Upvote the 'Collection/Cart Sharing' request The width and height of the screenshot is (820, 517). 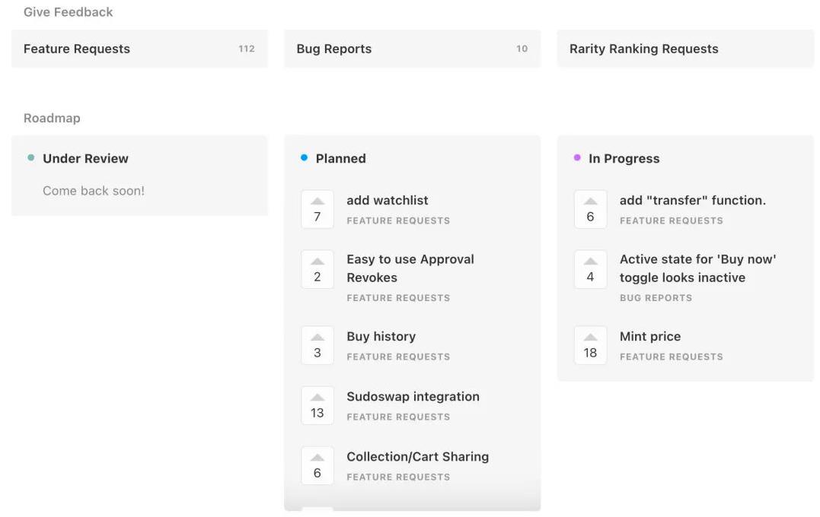(x=317, y=465)
